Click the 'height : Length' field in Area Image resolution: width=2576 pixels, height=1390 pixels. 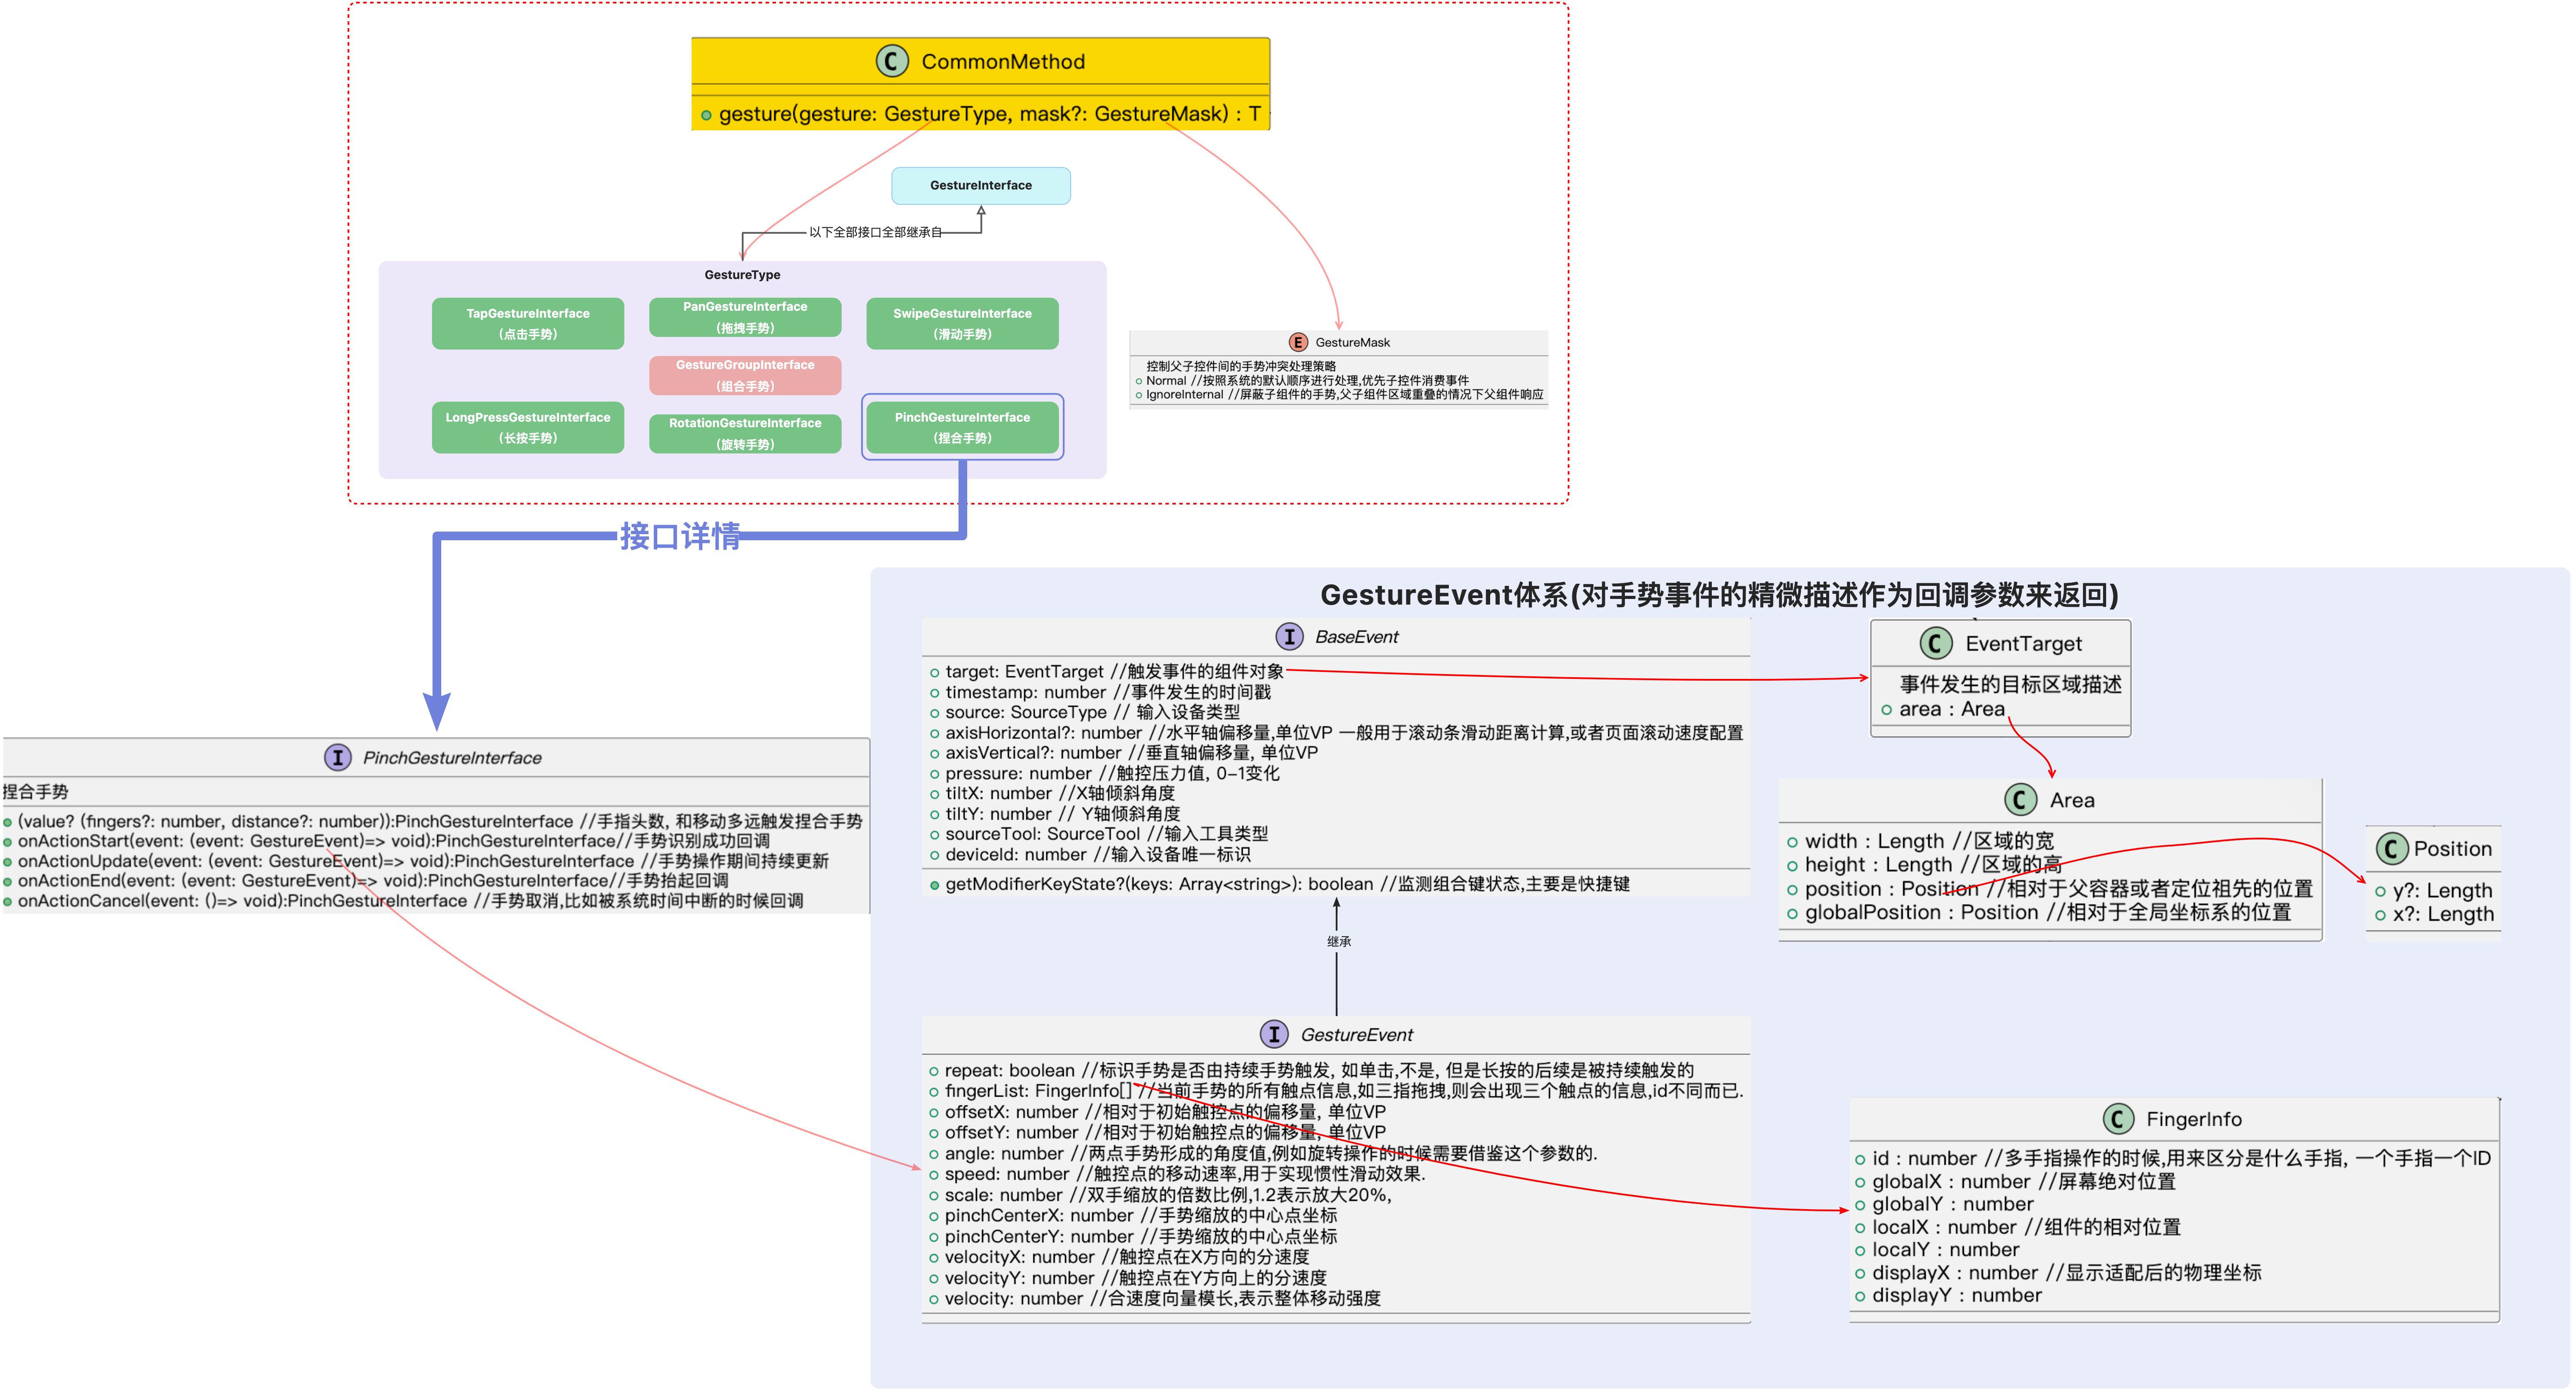pyautogui.click(x=1924, y=865)
